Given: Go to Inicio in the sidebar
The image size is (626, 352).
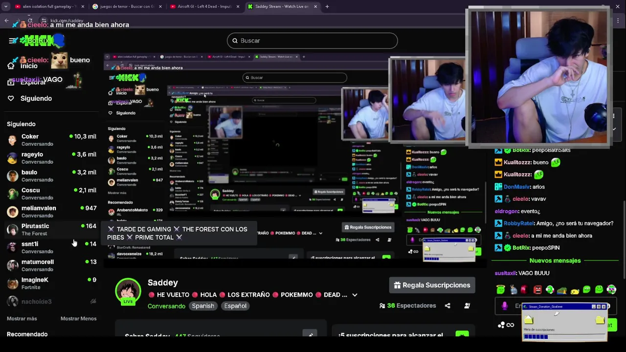Looking at the screenshot, I should [x=23, y=66].
